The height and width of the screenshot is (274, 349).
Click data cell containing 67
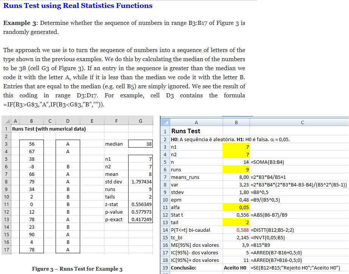32,152
